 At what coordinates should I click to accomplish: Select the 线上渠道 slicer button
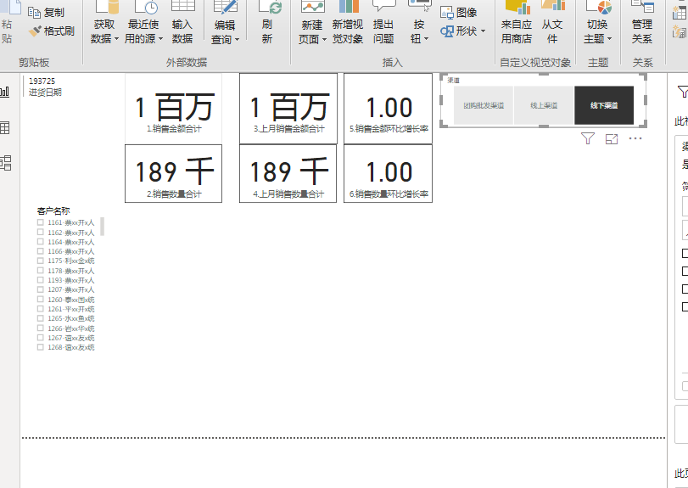544,105
